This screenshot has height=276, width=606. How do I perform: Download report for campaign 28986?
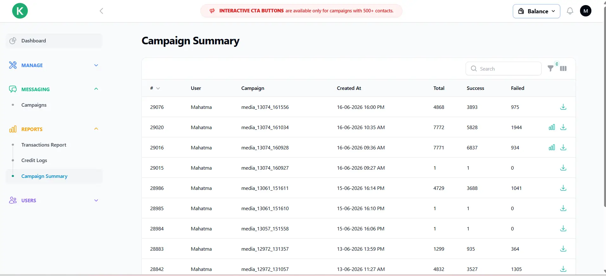click(x=563, y=188)
